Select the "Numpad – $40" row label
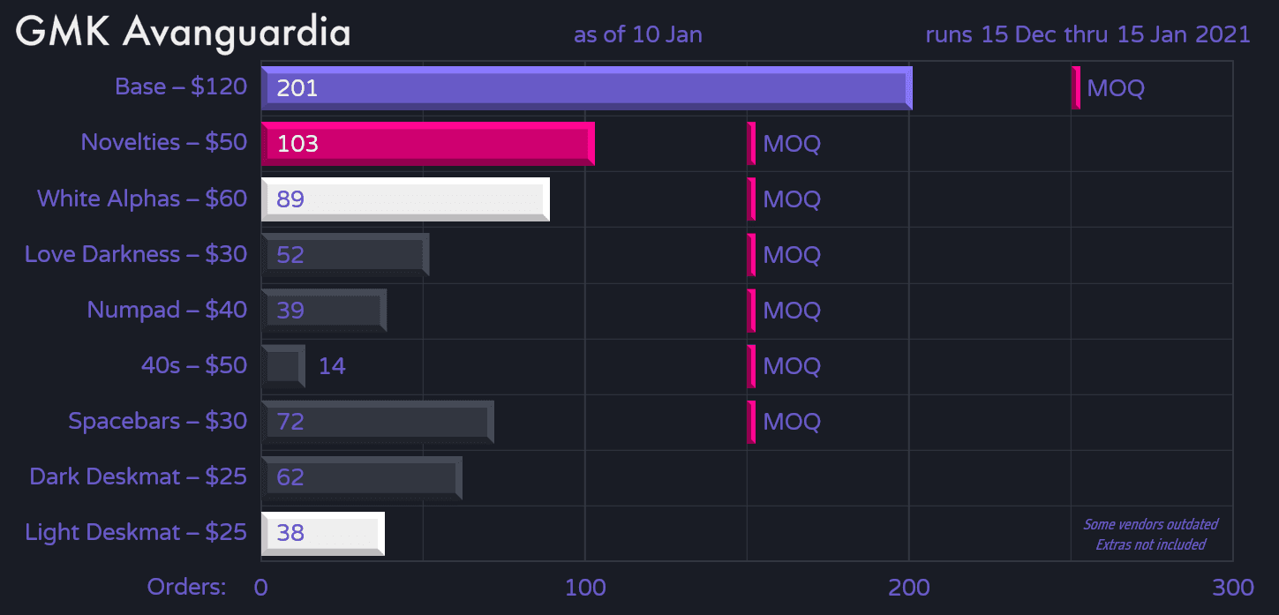 coord(167,310)
